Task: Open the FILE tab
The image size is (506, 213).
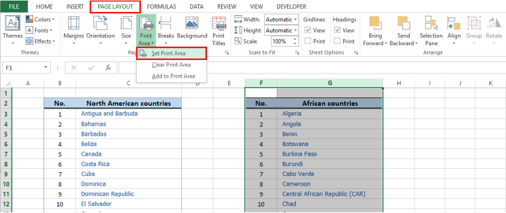Action: 14,7
